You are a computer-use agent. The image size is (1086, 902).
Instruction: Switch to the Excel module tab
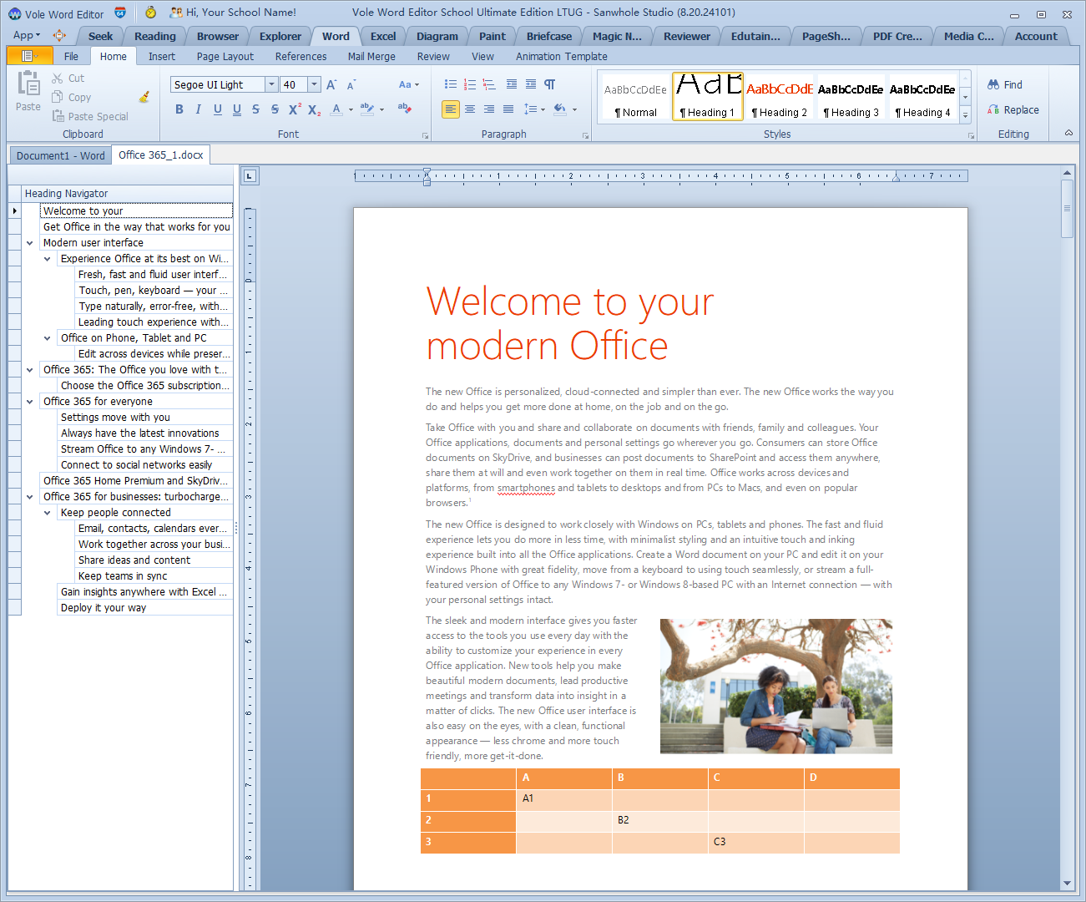click(x=383, y=36)
